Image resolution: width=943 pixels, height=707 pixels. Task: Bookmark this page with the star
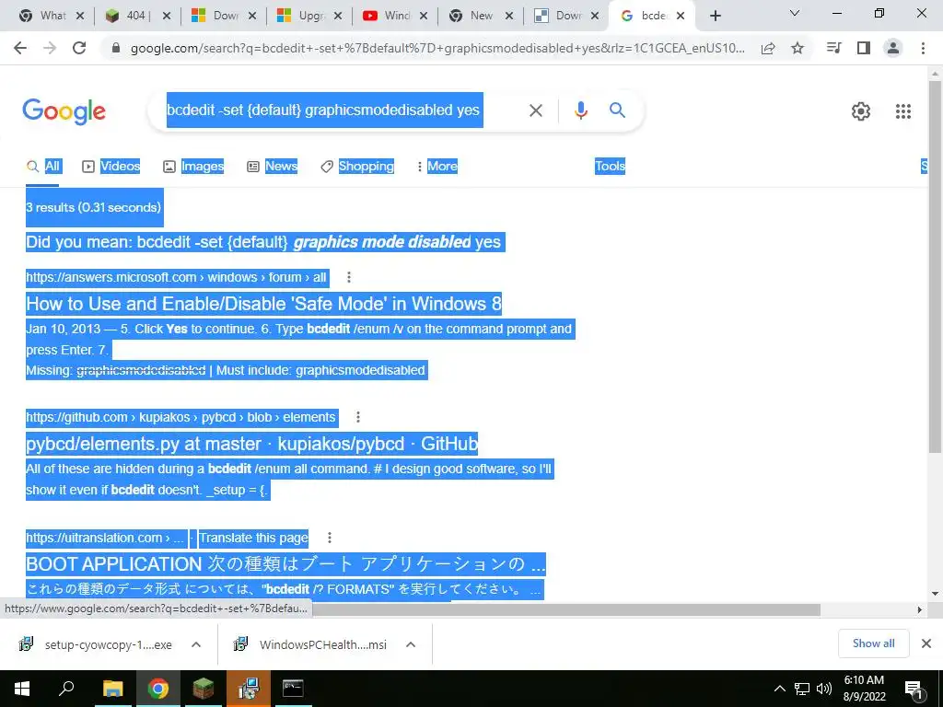pos(797,48)
